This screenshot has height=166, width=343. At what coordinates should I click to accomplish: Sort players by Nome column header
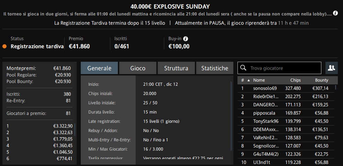point(259,80)
